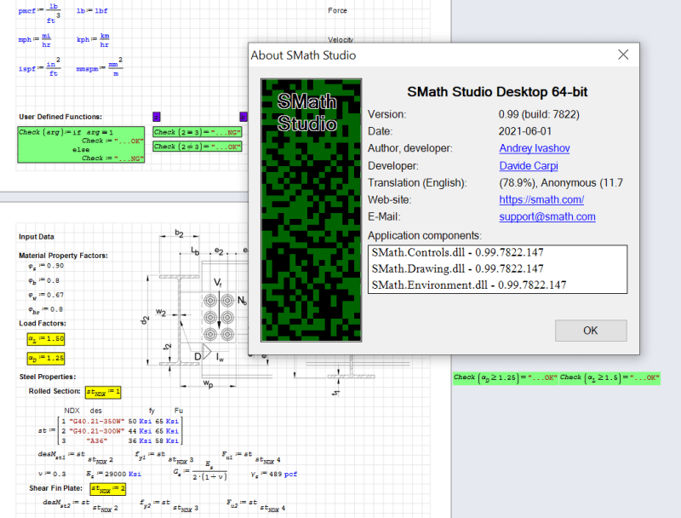
Task: Click "A36" matrix entry
Action: (96, 440)
